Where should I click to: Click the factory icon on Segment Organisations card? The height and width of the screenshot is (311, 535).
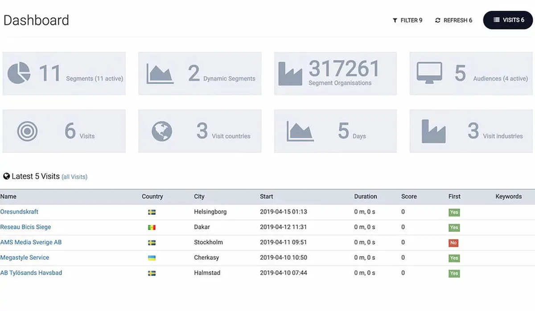tap(290, 74)
